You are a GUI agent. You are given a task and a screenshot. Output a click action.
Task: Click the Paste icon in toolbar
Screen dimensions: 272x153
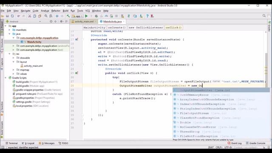pos(40,16)
